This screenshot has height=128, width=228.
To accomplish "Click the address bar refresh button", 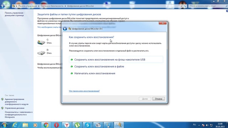I will click(185, 6).
